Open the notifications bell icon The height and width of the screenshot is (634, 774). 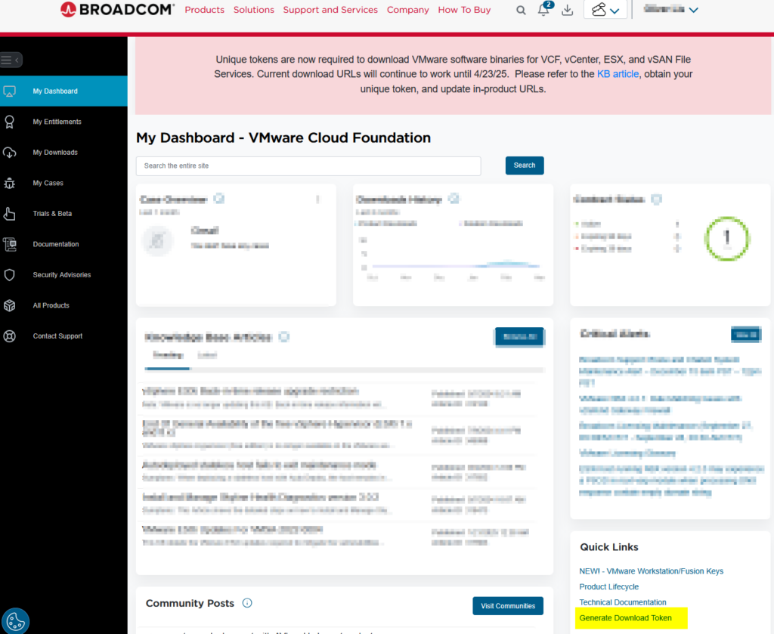click(543, 11)
